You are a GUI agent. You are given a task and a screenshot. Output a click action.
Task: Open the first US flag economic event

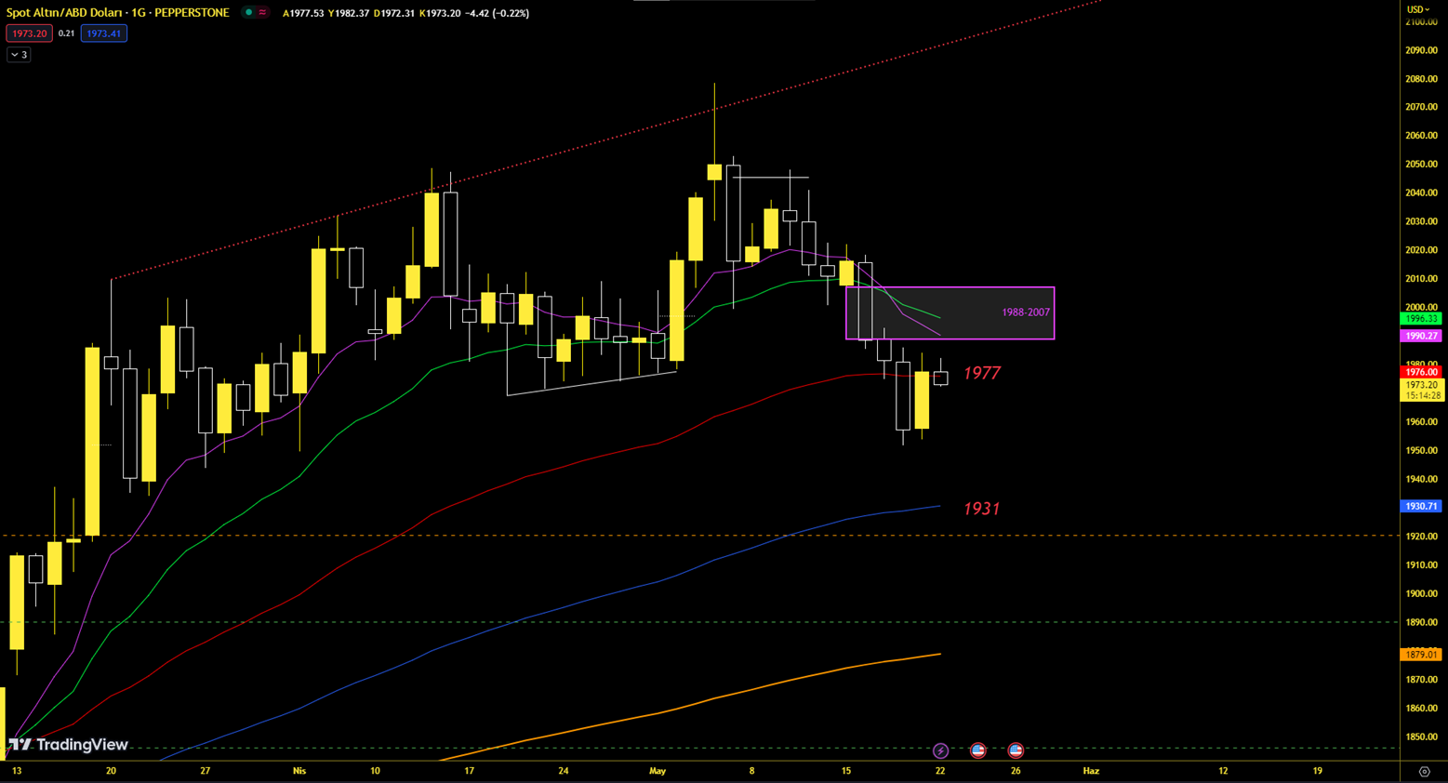pos(977,750)
